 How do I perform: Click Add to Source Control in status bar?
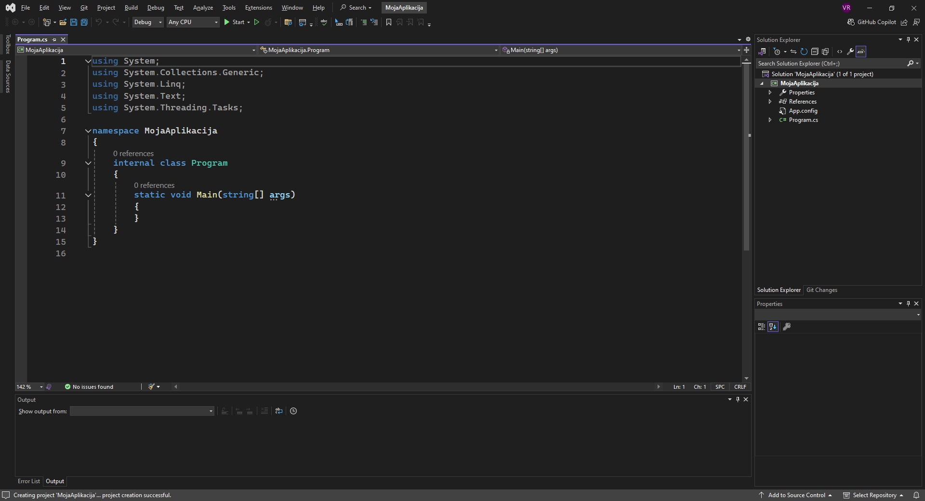point(796,495)
